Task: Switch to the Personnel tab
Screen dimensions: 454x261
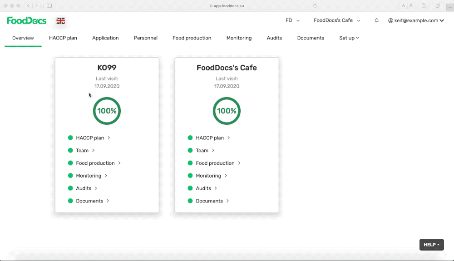Action: click(x=146, y=38)
